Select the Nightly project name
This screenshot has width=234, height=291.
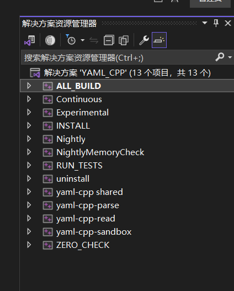[71, 139]
